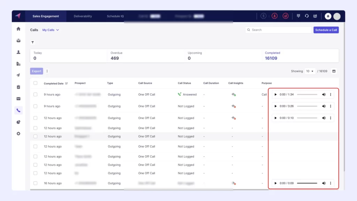
Task: Click the 3:26 recording progress slider
Action: click(x=307, y=106)
